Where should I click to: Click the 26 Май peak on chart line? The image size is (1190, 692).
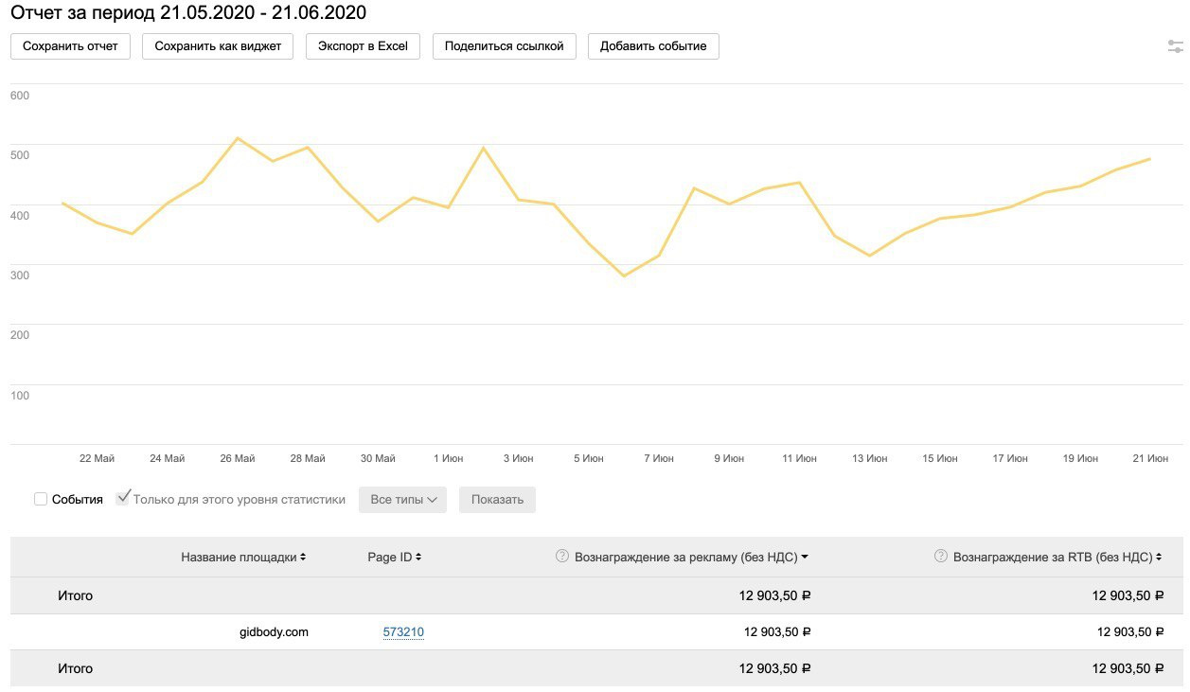coord(238,138)
